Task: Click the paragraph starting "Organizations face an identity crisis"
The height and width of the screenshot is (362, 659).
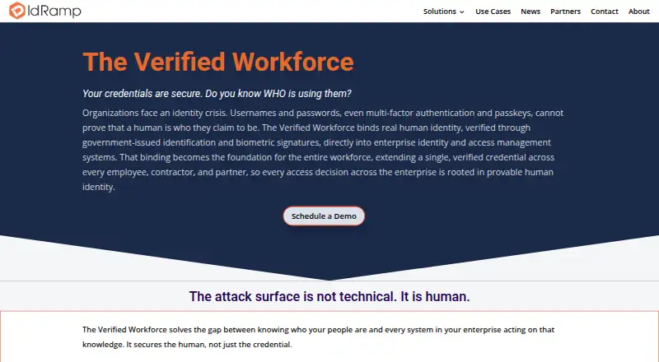Action: tap(323, 150)
